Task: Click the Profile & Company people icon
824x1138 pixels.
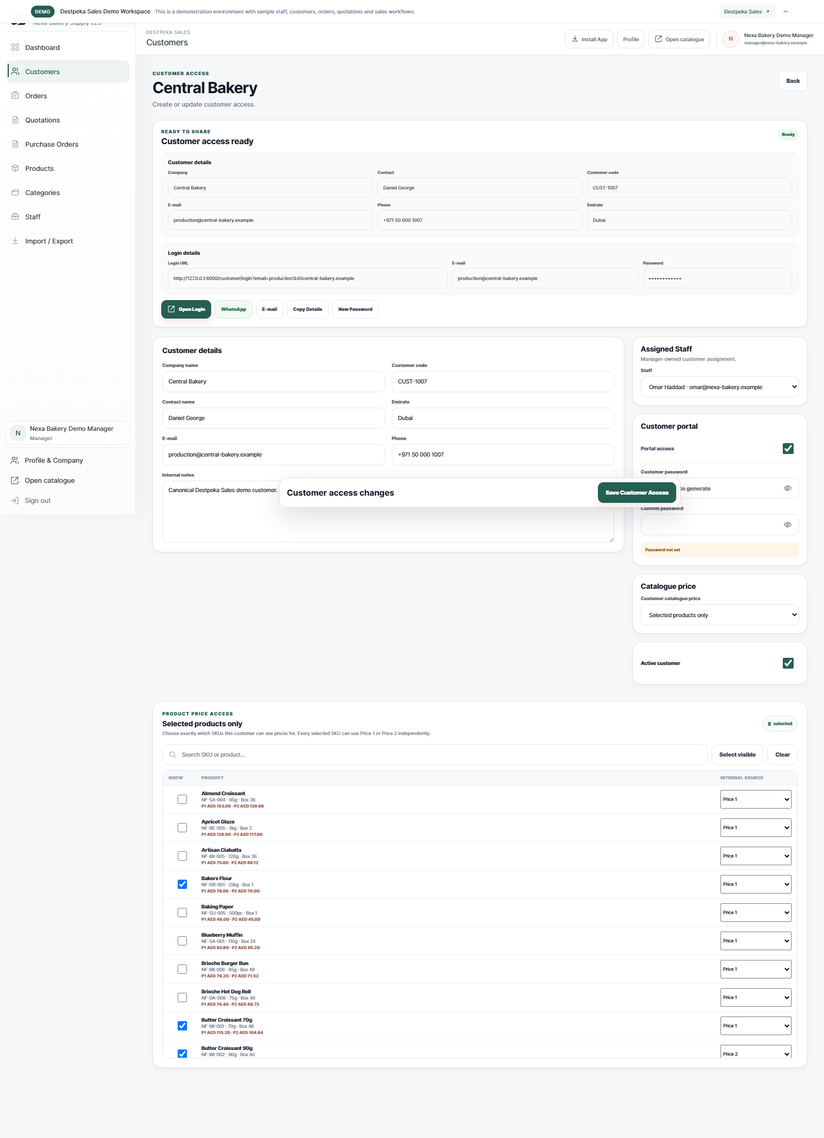Action: 14,460
